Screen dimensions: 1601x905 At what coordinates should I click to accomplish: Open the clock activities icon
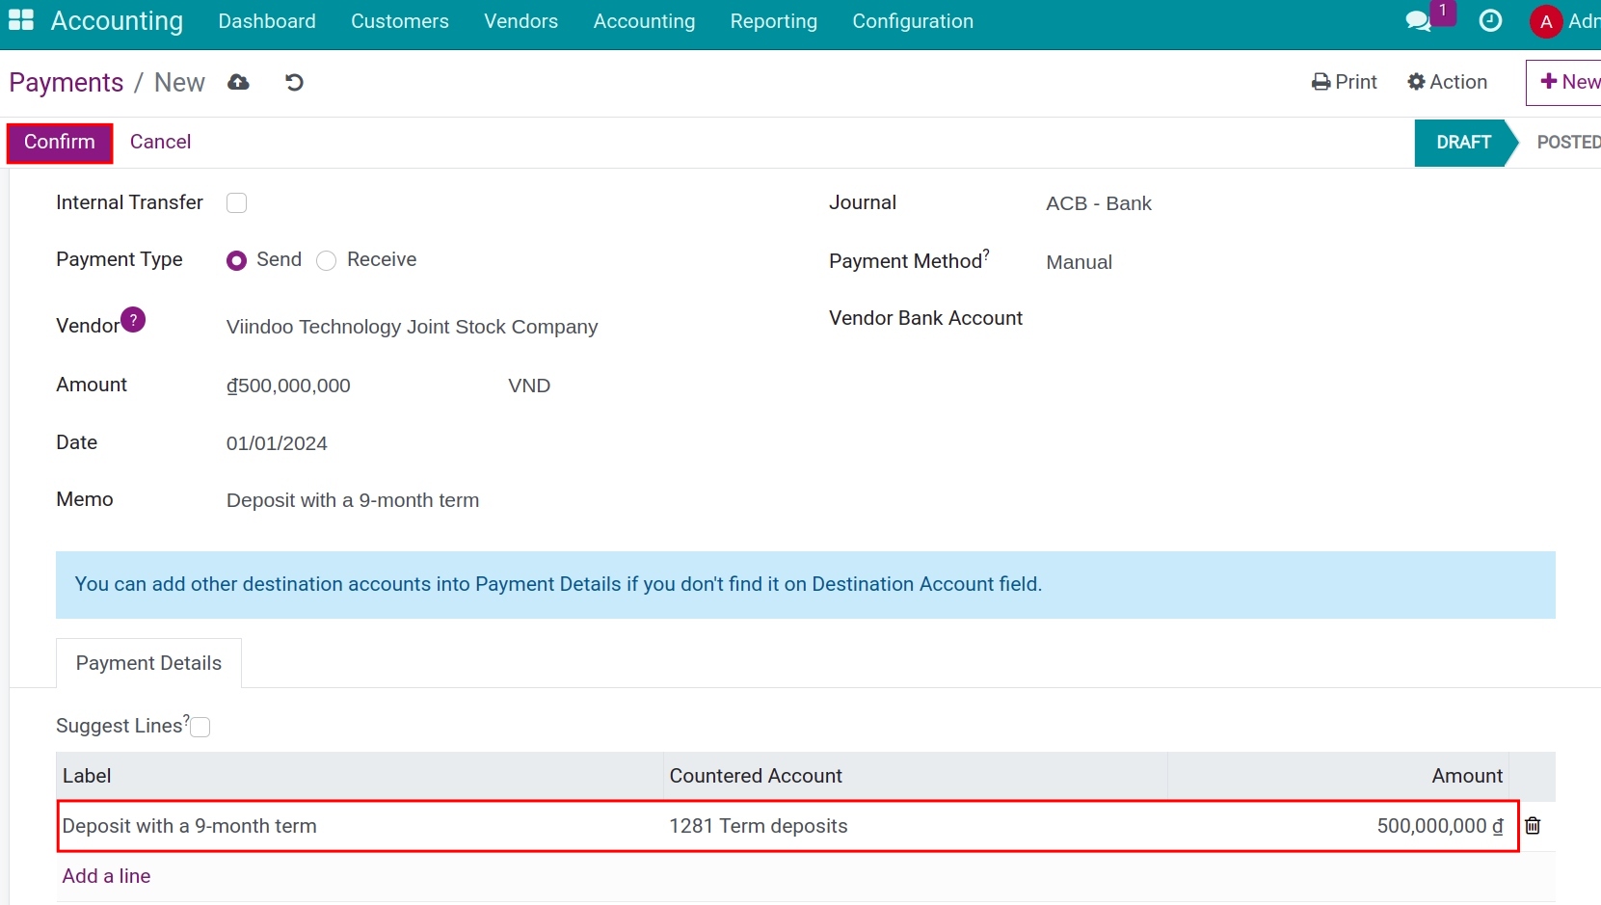pyautogui.click(x=1490, y=21)
